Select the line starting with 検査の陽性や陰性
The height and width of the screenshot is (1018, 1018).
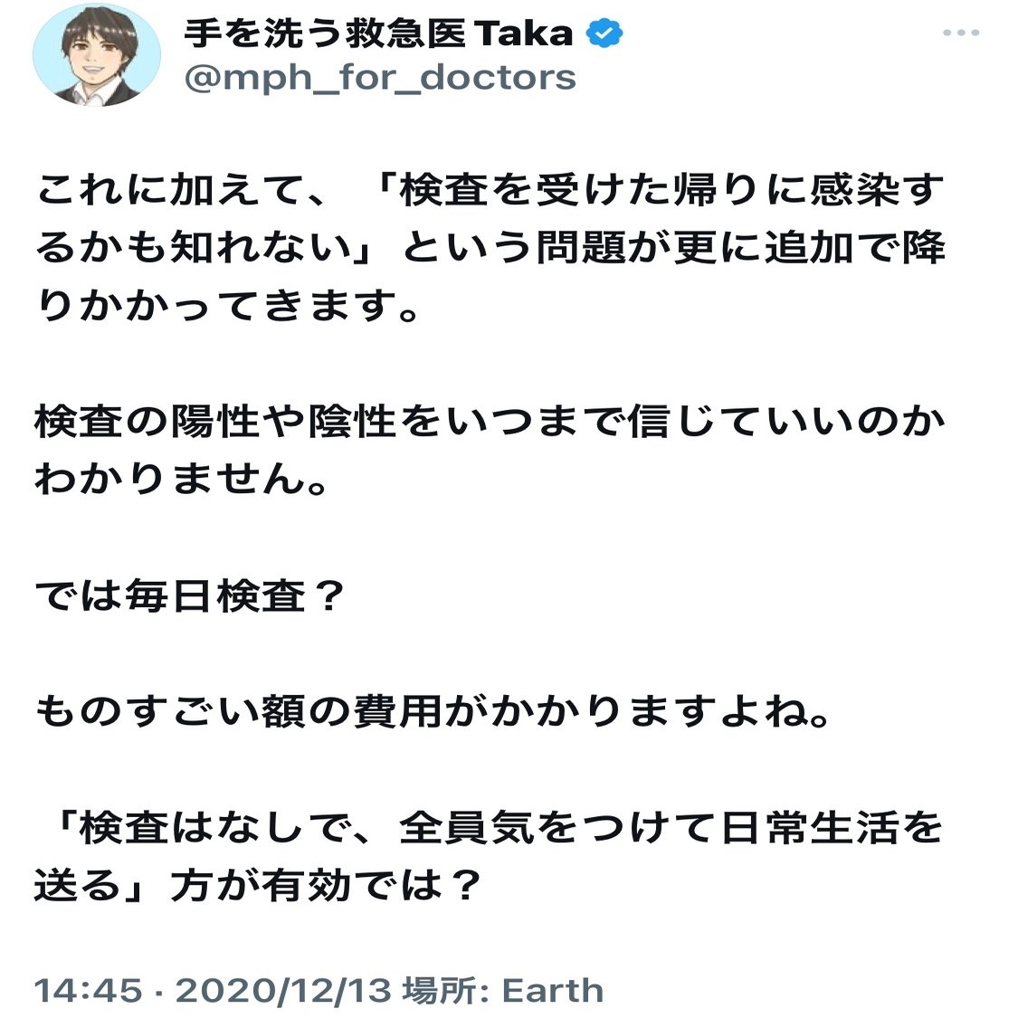[x=490, y=421]
